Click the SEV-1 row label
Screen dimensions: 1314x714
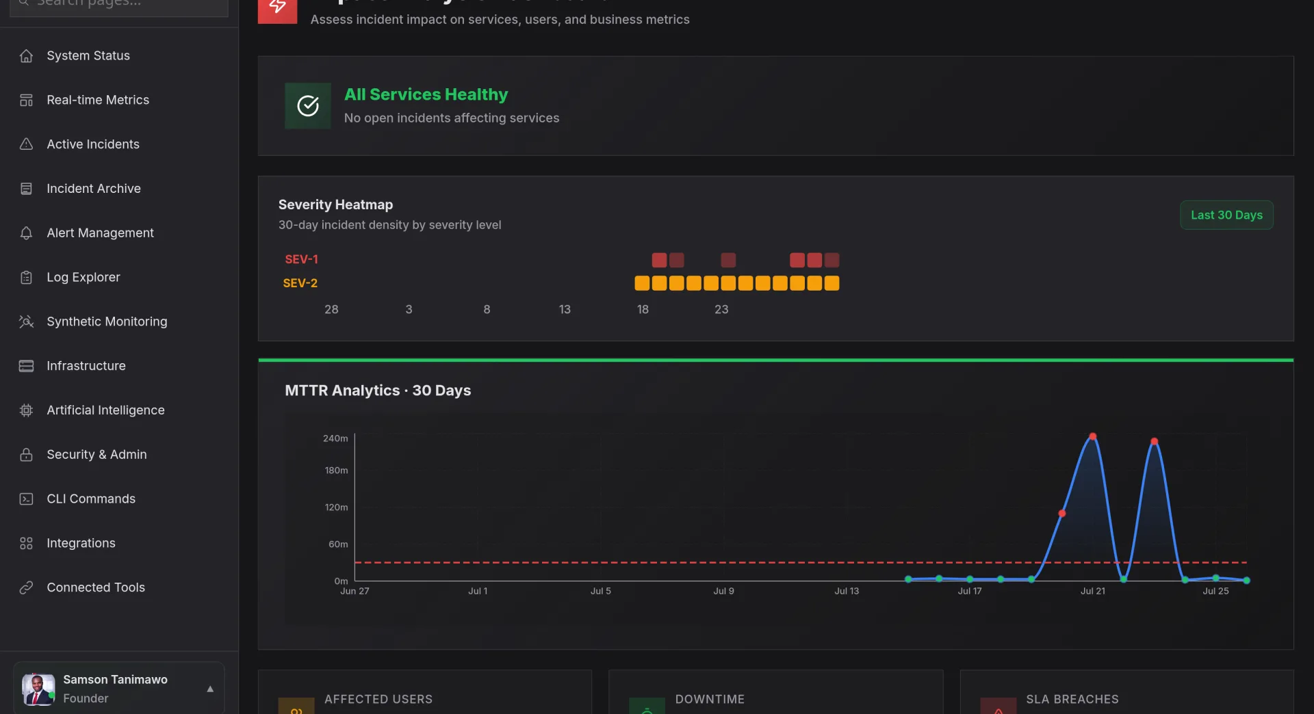pos(301,259)
